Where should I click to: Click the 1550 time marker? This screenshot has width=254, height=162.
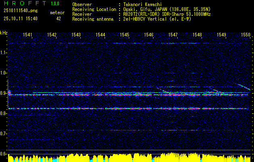coord(246,35)
